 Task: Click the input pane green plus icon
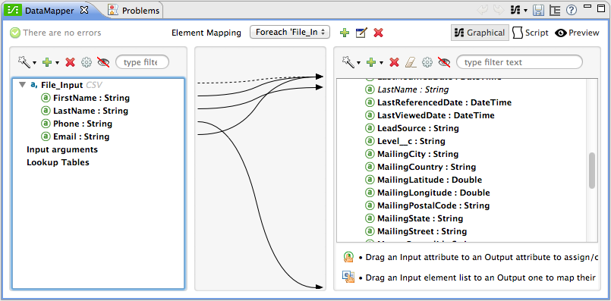pos(47,62)
